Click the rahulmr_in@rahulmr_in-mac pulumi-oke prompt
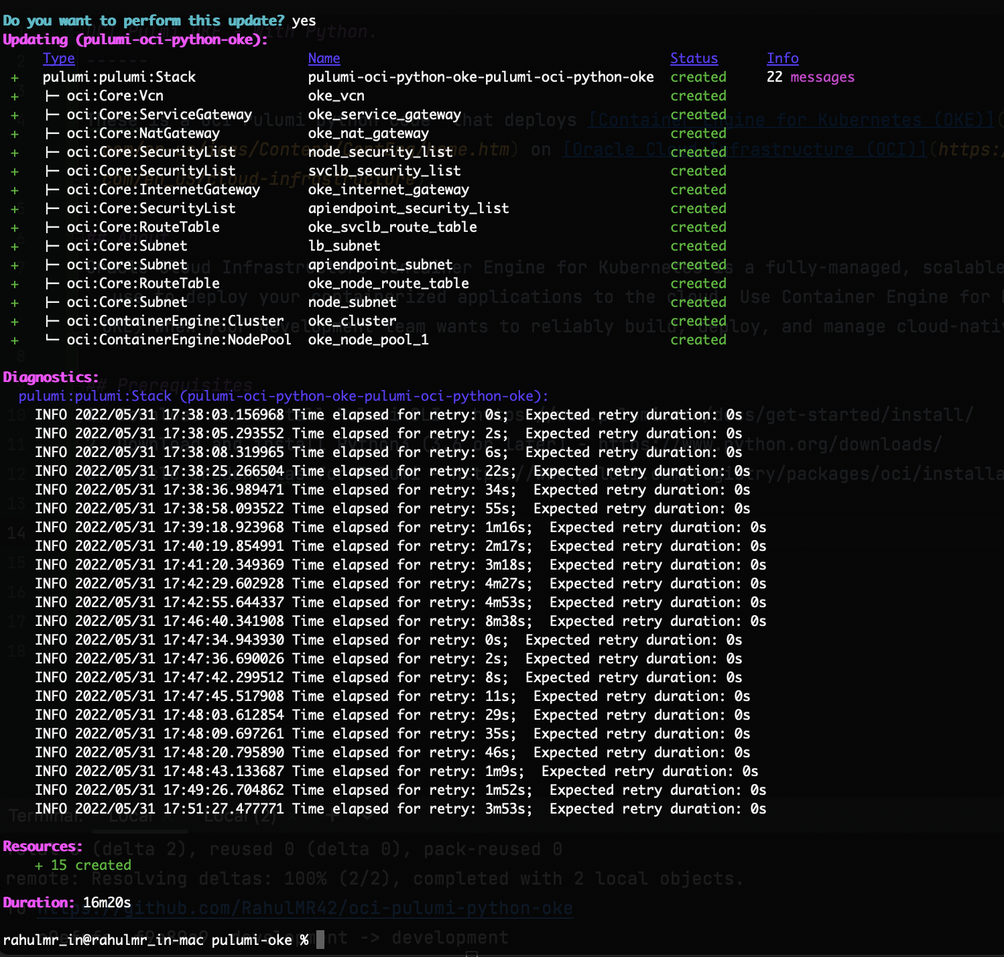This screenshot has height=957, width=1004. click(x=155, y=940)
